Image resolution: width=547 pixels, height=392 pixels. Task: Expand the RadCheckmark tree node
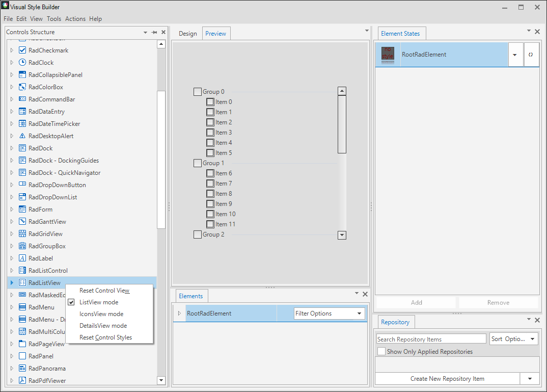(x=12, y=50)
